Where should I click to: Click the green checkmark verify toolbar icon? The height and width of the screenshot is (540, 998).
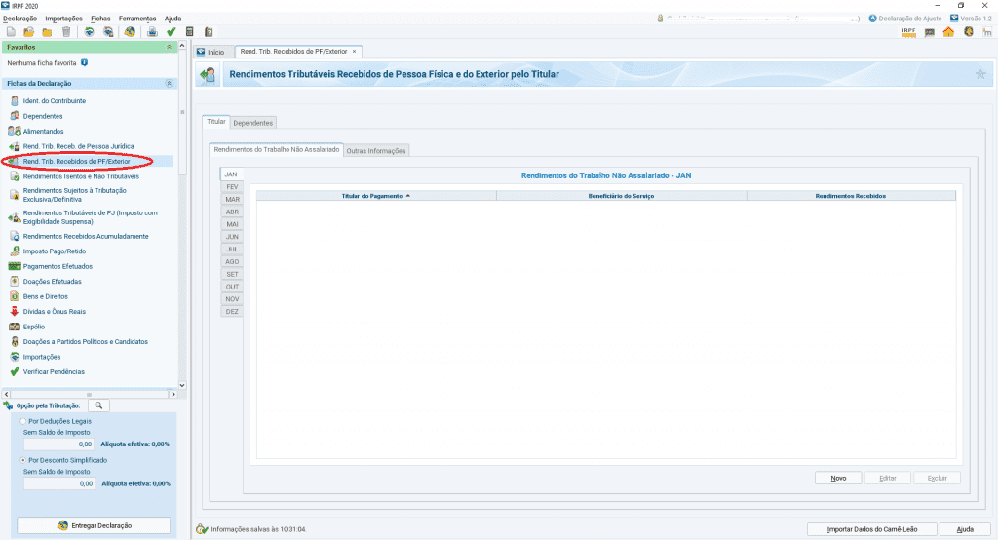(171, 32)
